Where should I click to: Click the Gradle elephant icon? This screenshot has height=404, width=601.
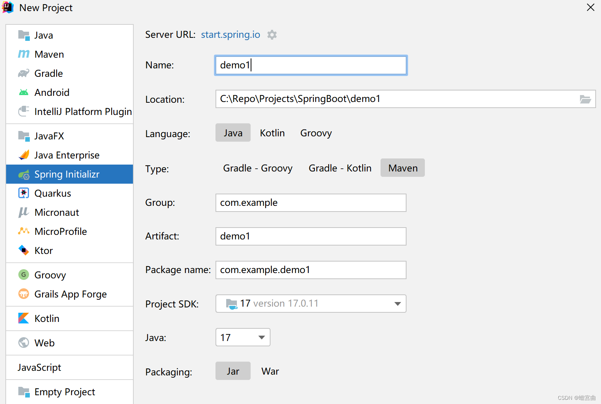[24, 73]
